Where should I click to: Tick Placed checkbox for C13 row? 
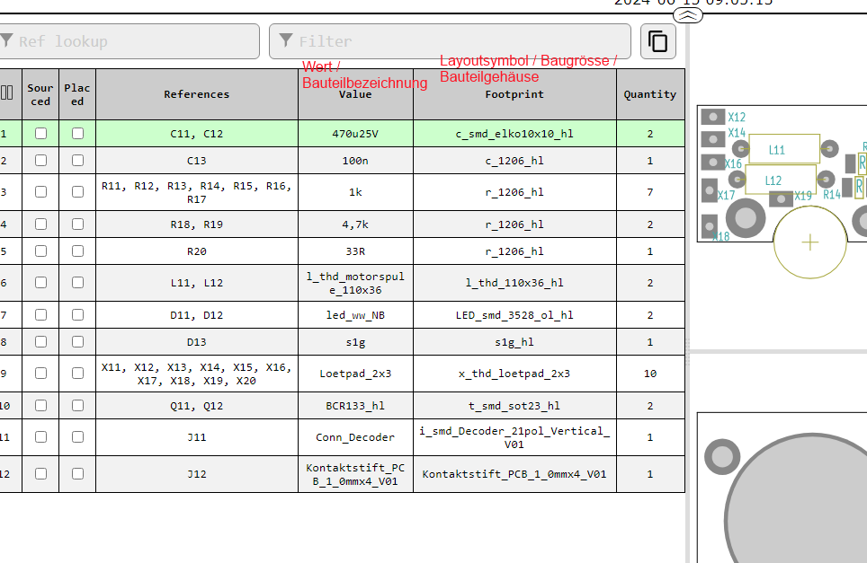[77, 161]
